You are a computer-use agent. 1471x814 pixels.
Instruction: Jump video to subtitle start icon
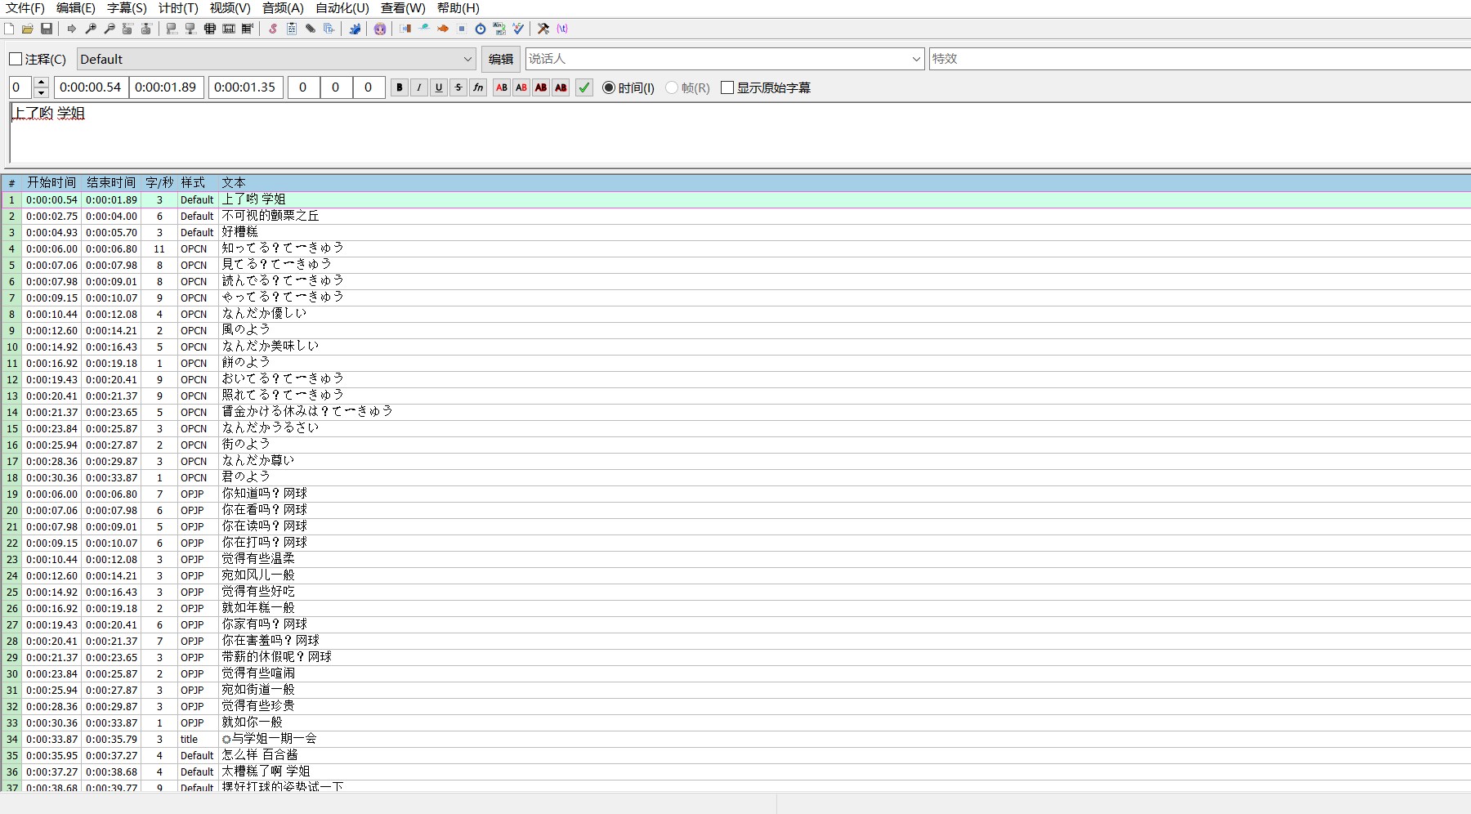[x=127, y=29]
